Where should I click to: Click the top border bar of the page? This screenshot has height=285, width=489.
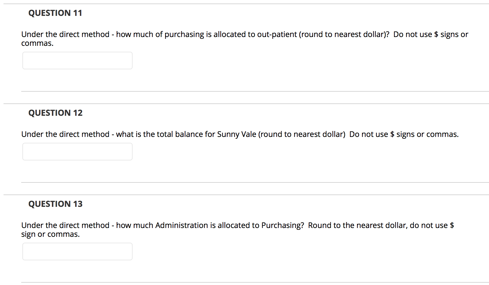(x=244, y=2)
